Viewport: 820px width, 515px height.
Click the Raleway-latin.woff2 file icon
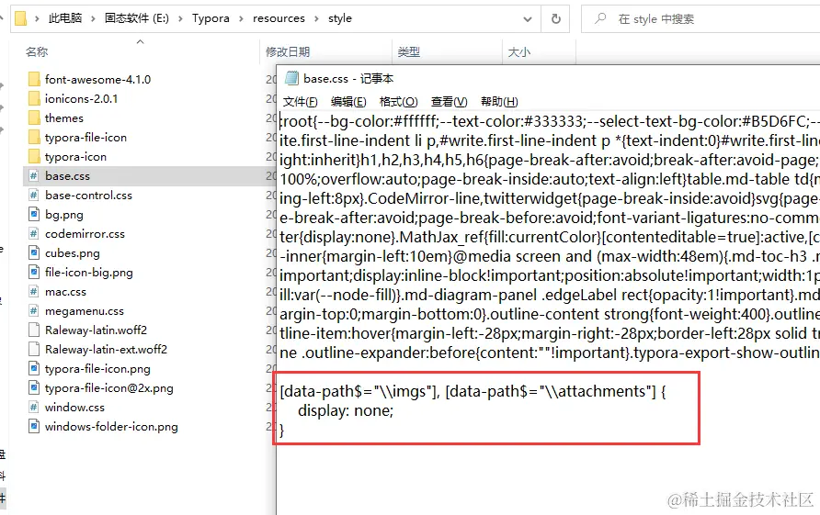click(x=34, y=330)
